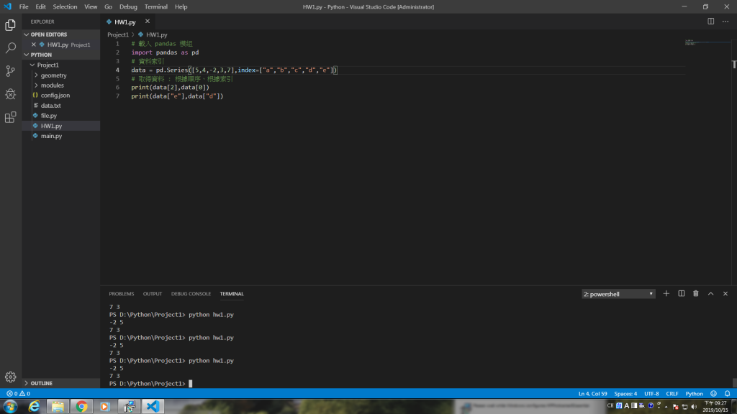Toggle the Explorer view in activity bar
Image resolution: width=737 pixels, height=414 pixels.
coord(10,25)
